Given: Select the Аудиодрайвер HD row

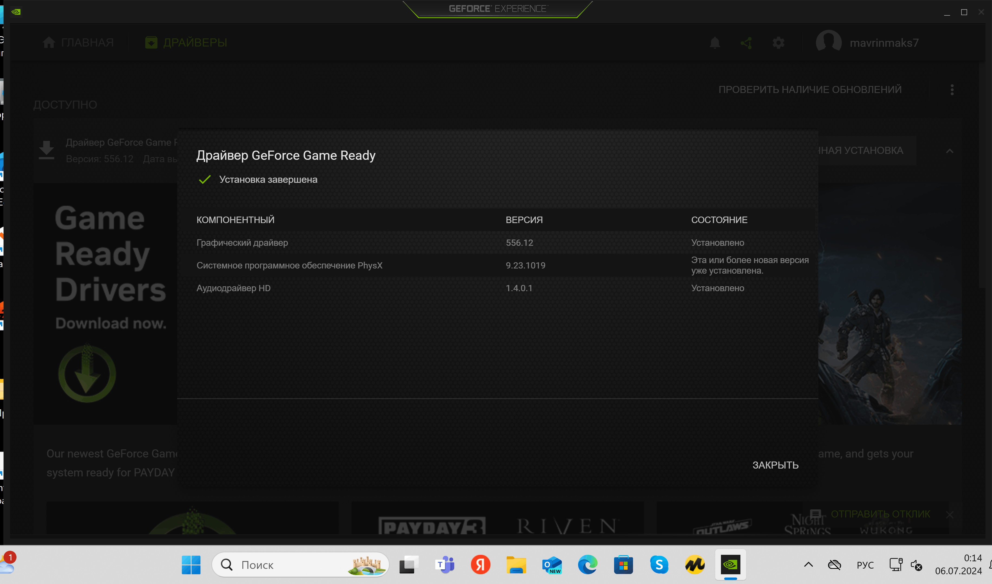Looking at the screenshot, I should [x=497, y=288].
